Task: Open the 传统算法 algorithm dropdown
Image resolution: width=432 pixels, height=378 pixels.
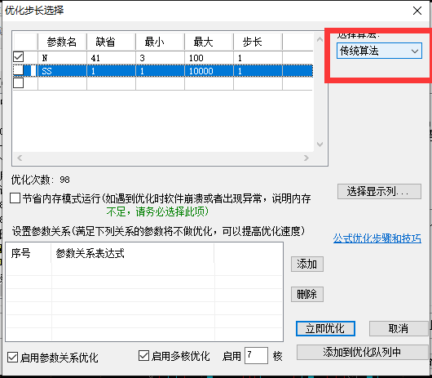Action: pyautogui.click(x=379, y=51)
